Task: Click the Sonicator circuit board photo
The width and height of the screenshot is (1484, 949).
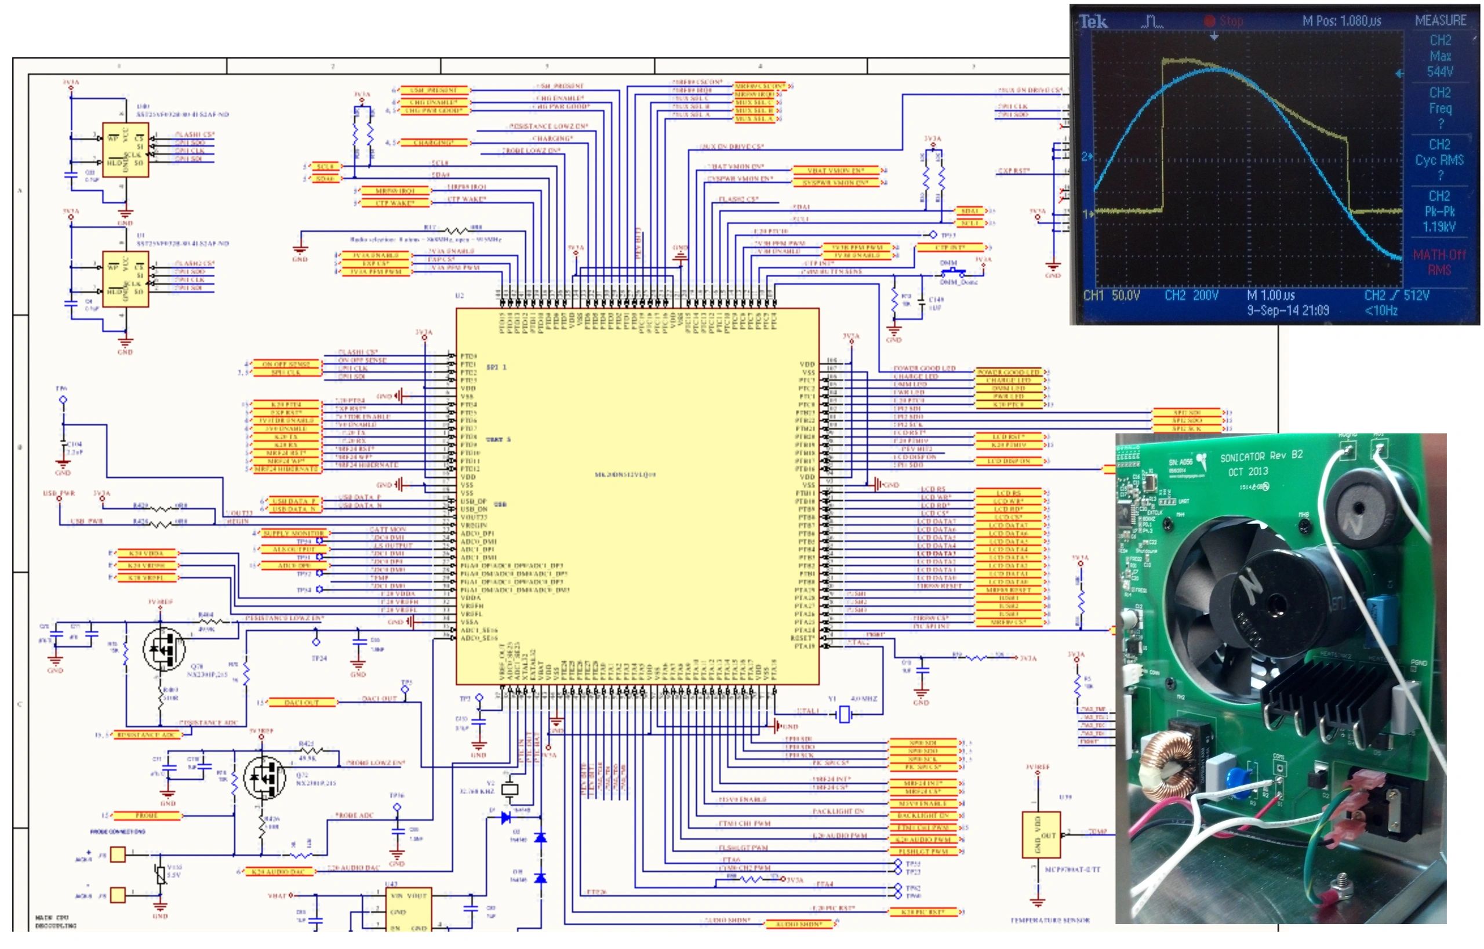Action: 1281,678
